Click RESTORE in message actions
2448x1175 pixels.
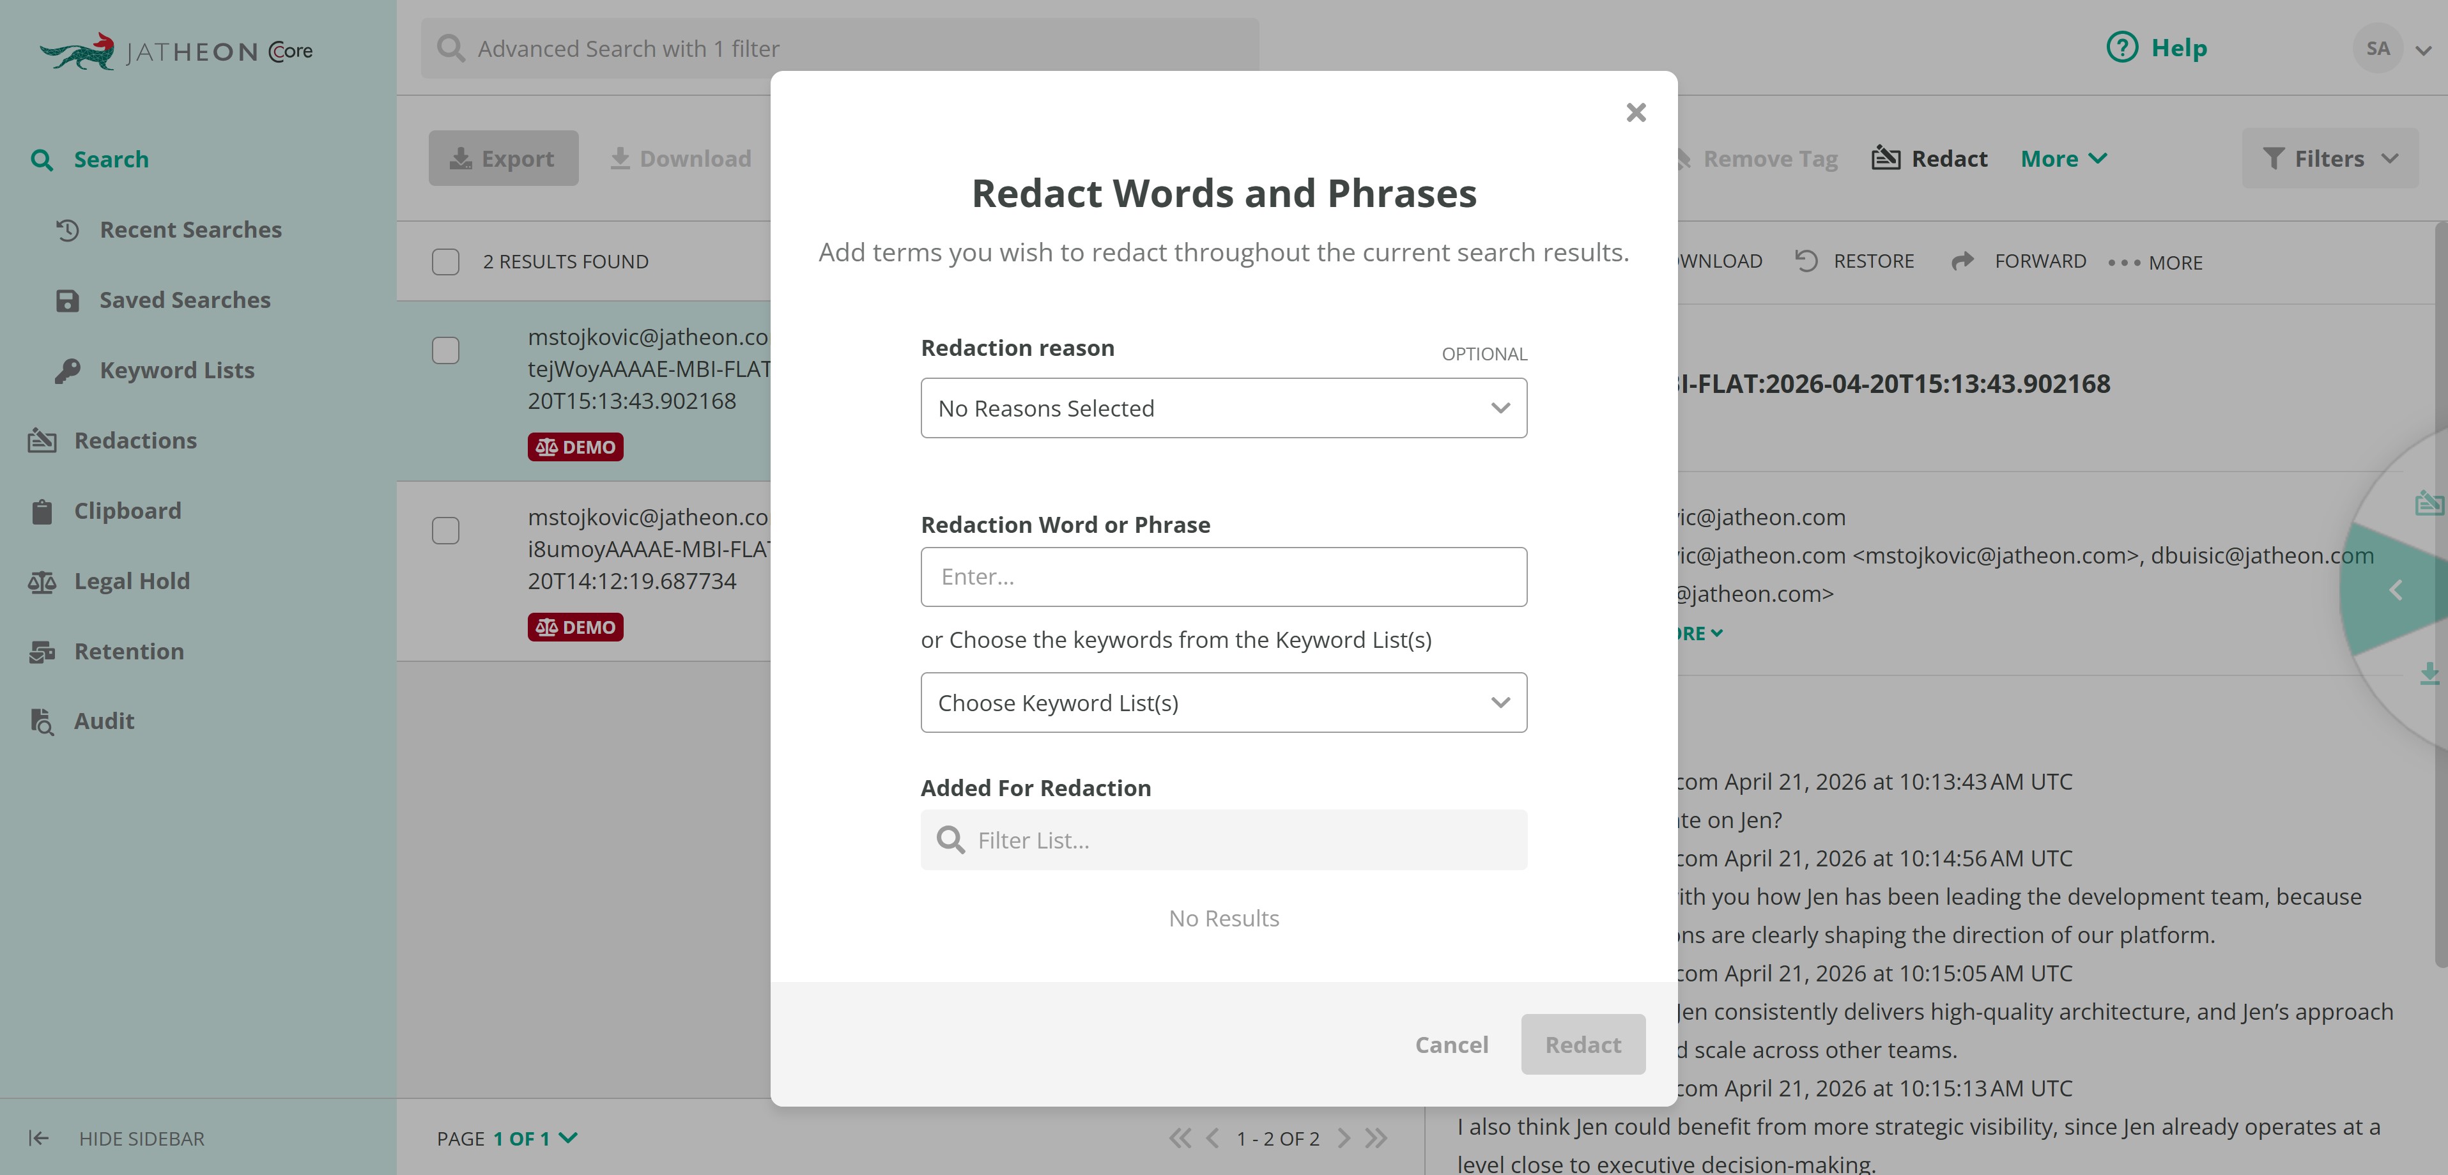[x=1854, y=261]
